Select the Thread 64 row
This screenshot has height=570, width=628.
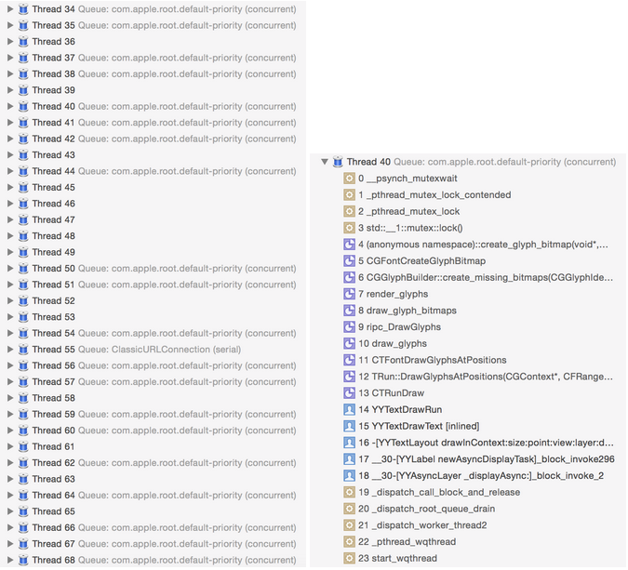tap(153, 496)
